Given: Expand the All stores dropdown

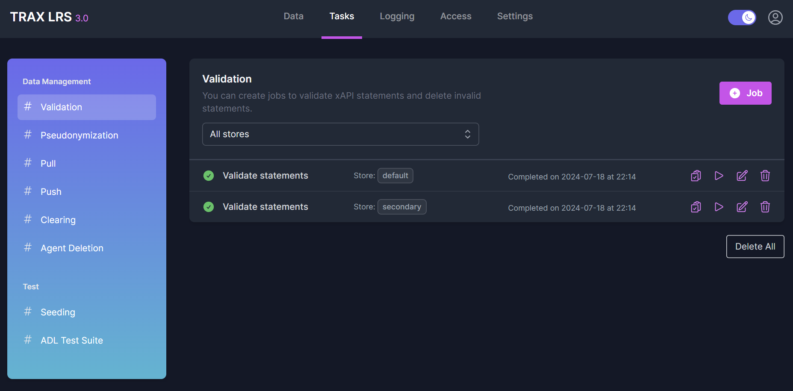Looking at the screenshot, I should tap(340, 134).
